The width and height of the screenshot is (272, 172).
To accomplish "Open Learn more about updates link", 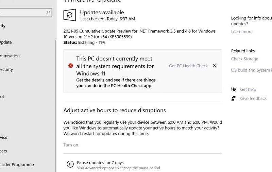I will pos(242,32).
